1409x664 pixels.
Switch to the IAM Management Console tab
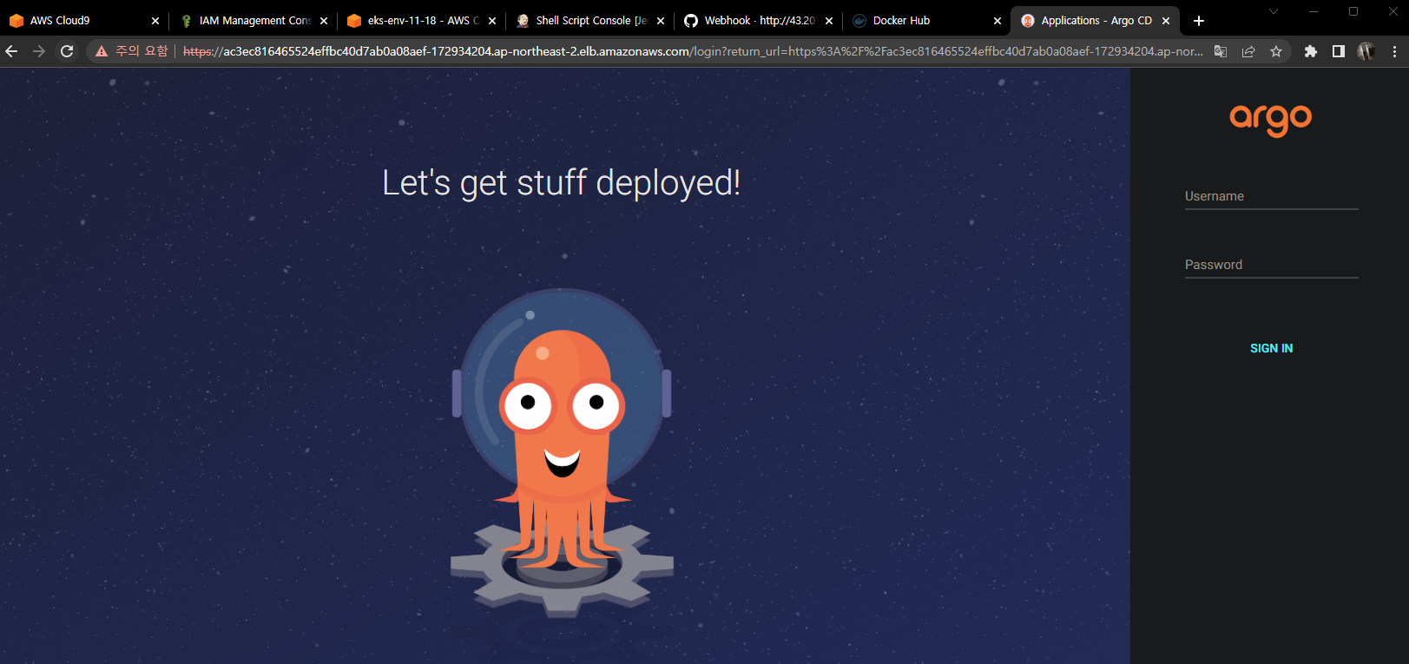(254, 20)
